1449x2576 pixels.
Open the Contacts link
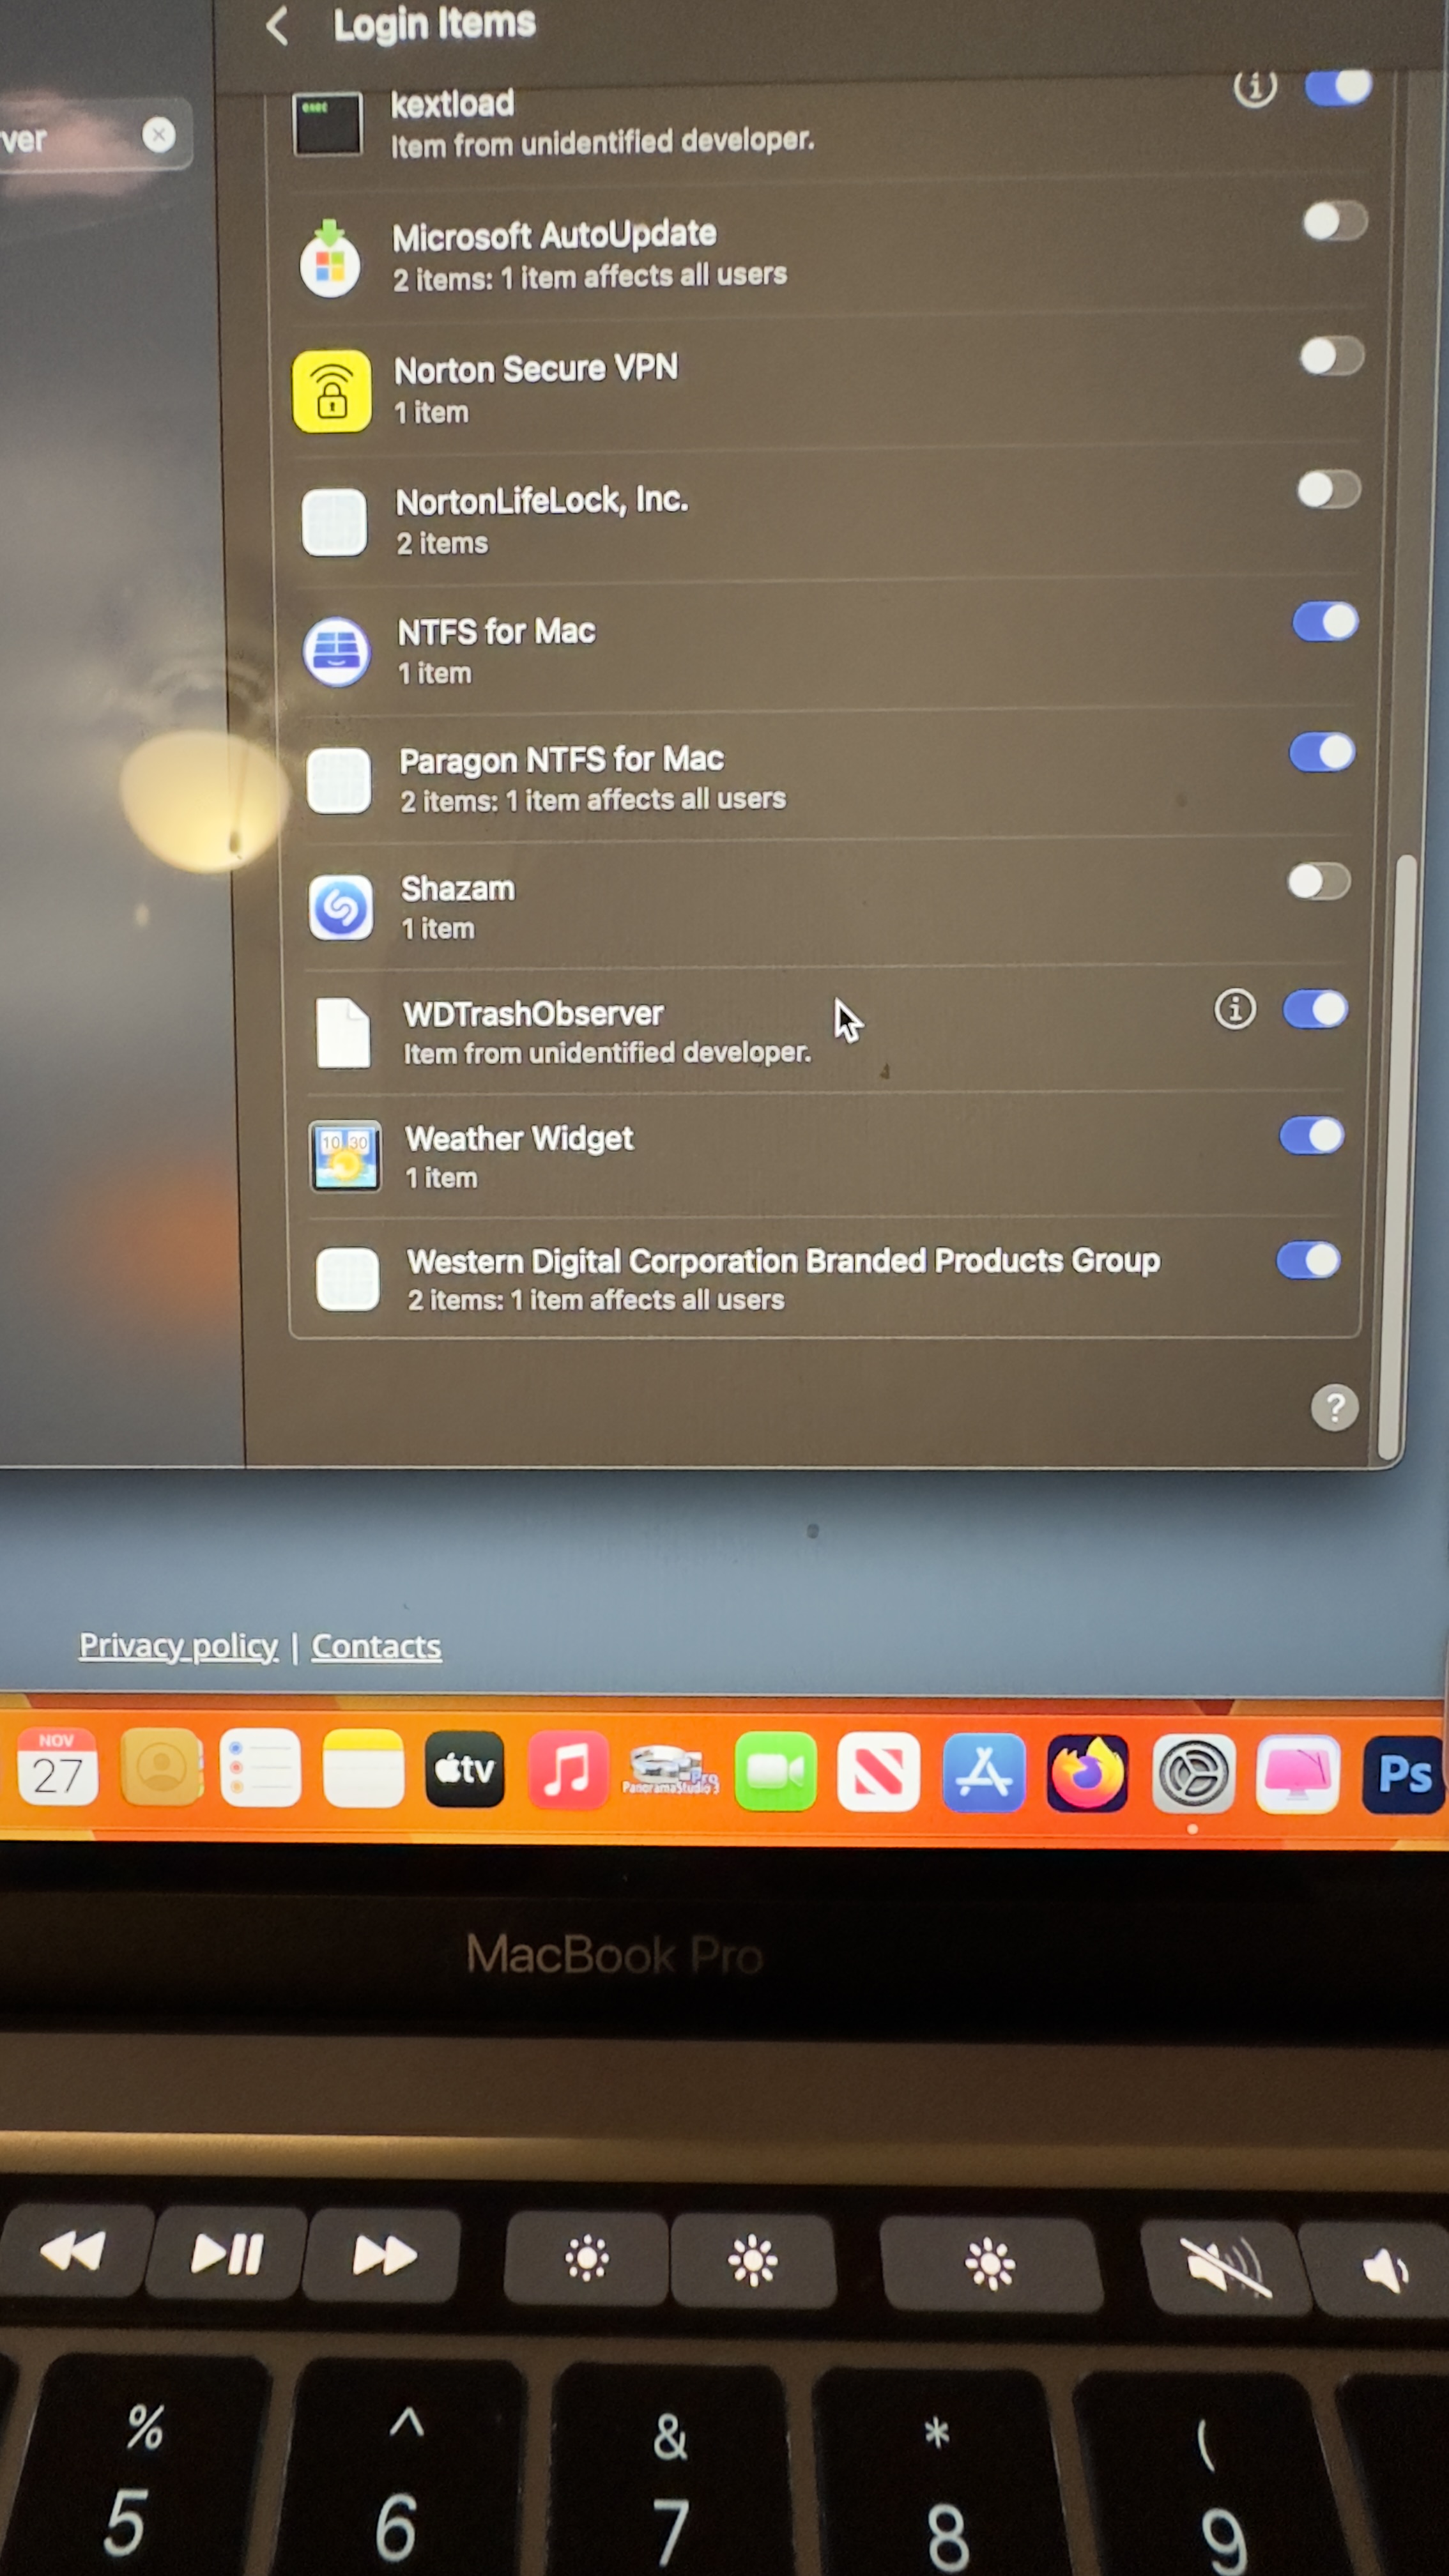coord(376,1645)
